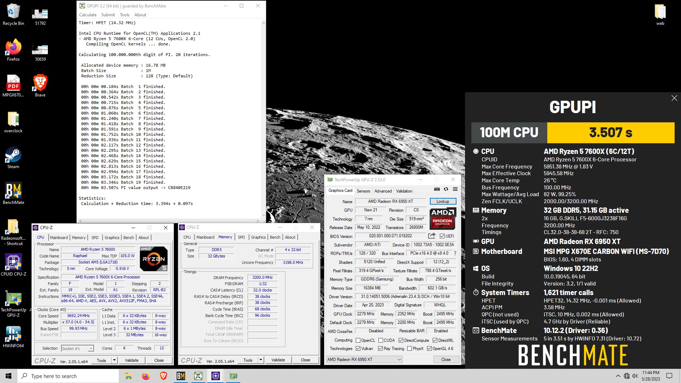Click the GPUPI output vertical scrollbar
681x383 pixels.
[x=263, y=119]
